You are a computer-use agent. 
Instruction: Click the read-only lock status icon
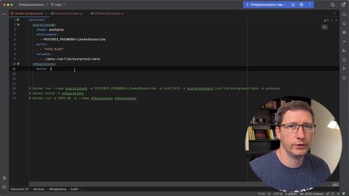[x=327, y=194]
